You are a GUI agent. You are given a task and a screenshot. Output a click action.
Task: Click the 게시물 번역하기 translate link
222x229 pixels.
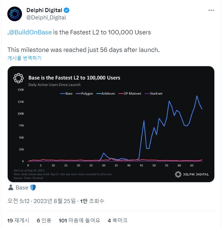[24, 58]
